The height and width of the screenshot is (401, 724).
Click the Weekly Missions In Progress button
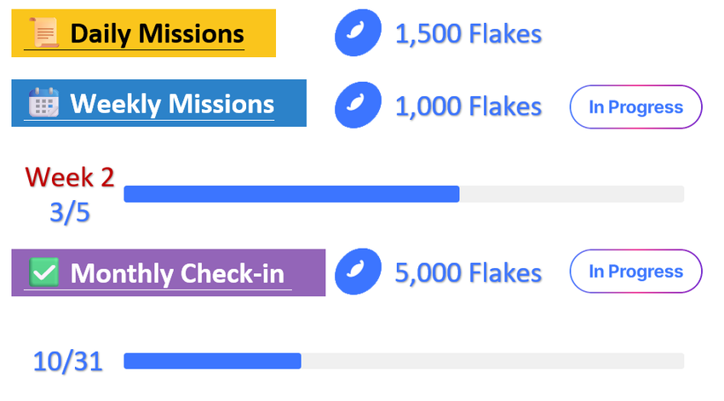635,107
